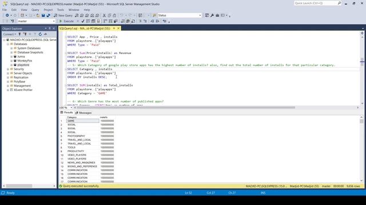Click Activity Monitor icon in Object Explorer toolbar
Image resolution: width=366 pixels, height=205 pixels.
point(46,34)
